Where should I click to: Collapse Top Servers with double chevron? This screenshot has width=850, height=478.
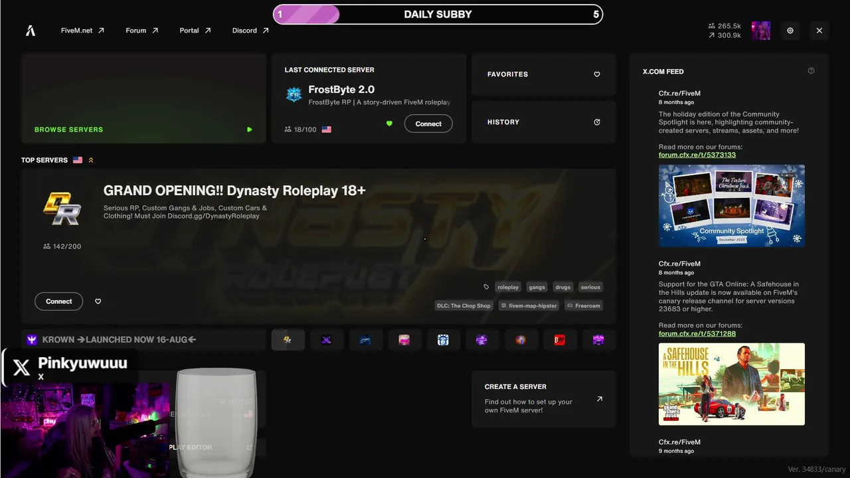pos(91,160)
